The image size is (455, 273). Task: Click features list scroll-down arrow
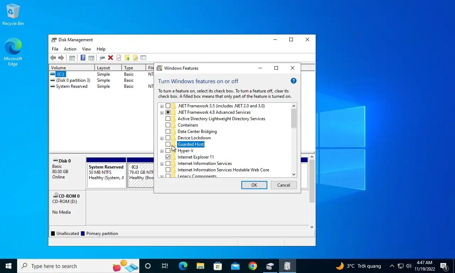(x=294, y=174)
